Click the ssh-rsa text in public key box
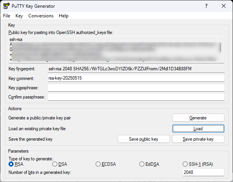 pos(16,39)
